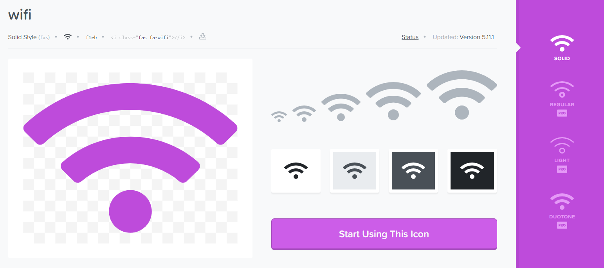Copy the fas fa-wifi HTML snippet
604x268 pixels.
point(148,38)
